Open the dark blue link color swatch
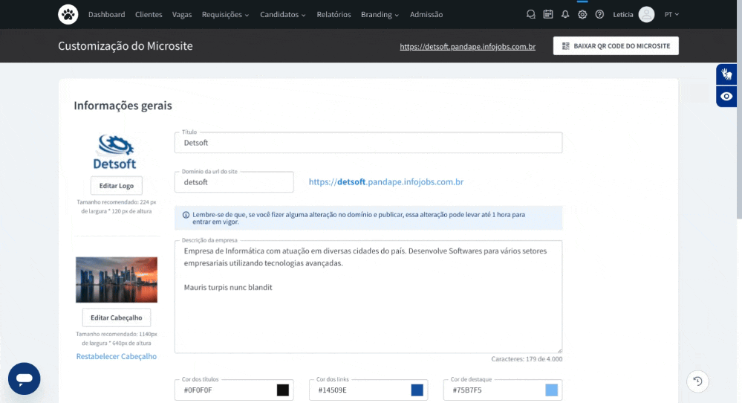742x403 pixels. point(417,390)
